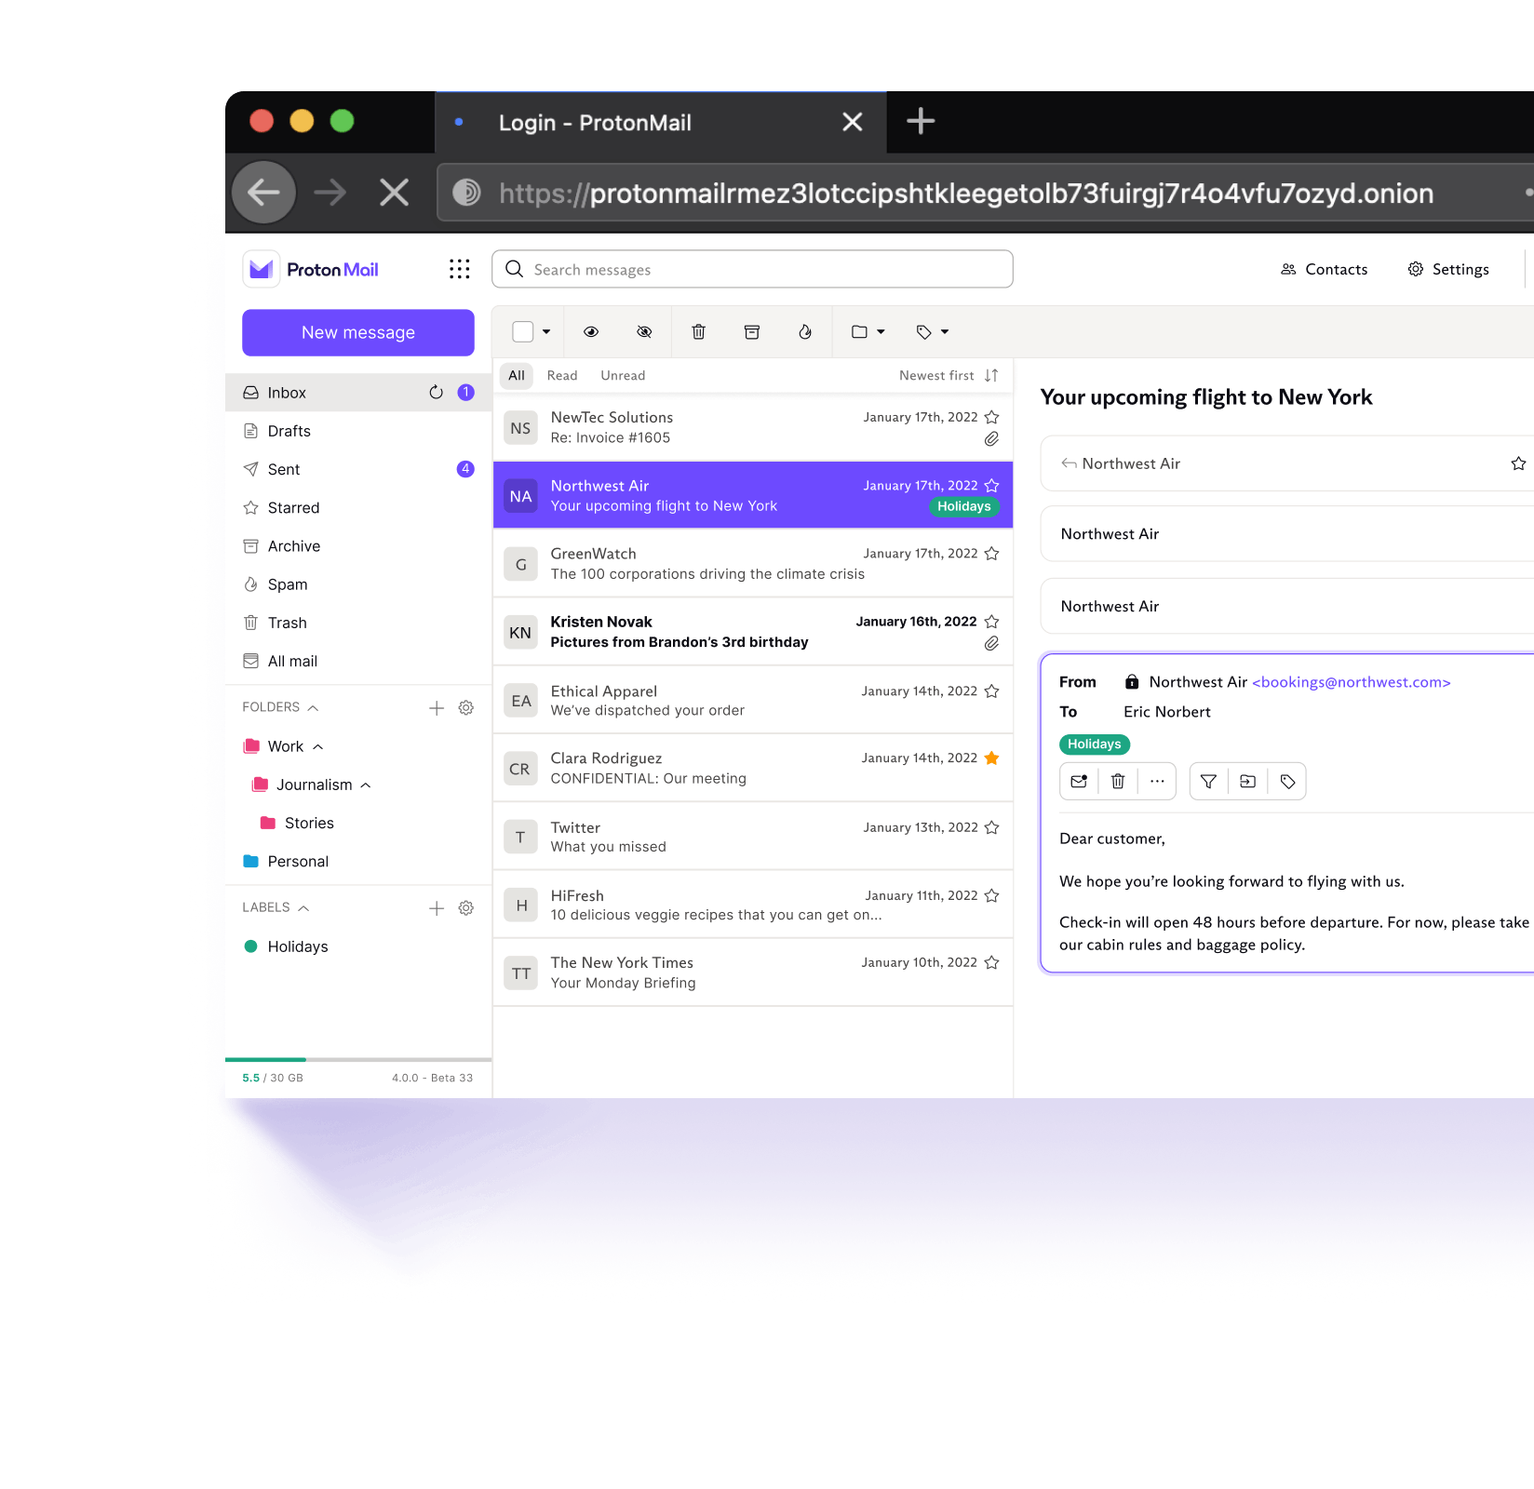The height and width of the screenshot is (1489, 1534).
Task: Collapse the Journalism folder
Action: 366,785
